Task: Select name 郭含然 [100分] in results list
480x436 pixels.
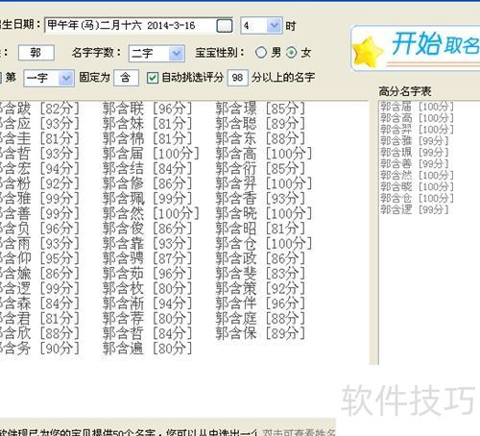Action: (x=151, y=213)
